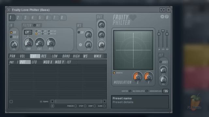Select the next preset arrow in the title bar
This screenshot has width=209, height=117.
[x=164, y=10]
